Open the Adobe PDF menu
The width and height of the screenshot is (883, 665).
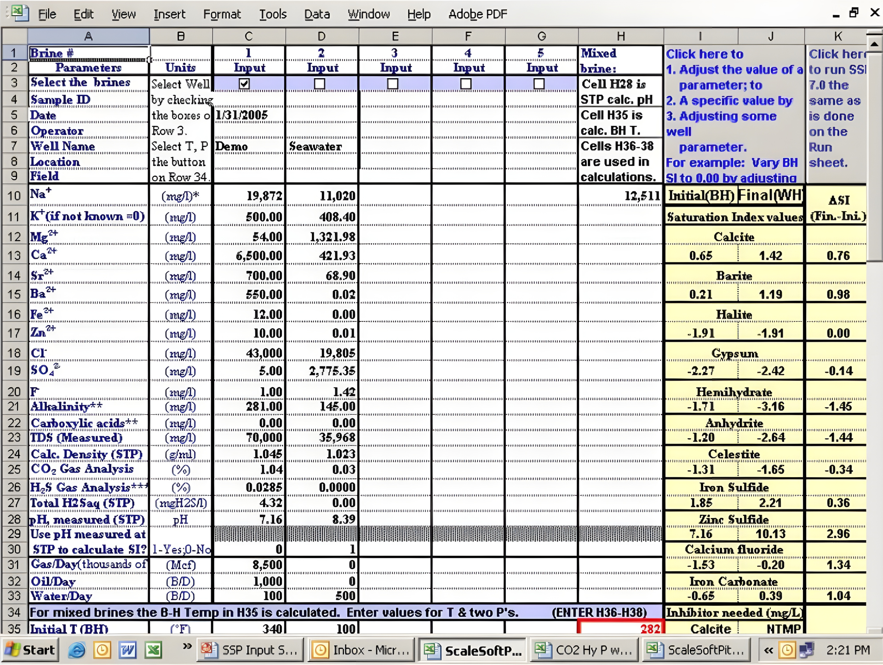(x=478, y=14)
